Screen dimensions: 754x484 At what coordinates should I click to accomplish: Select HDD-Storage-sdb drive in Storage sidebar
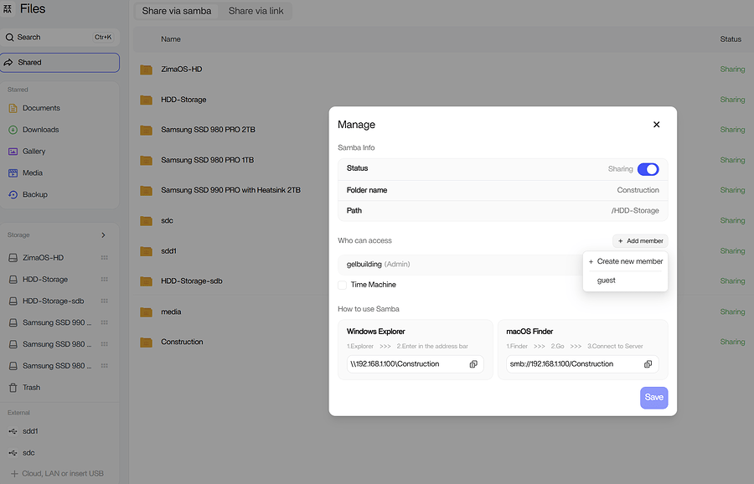coord(53,301)
